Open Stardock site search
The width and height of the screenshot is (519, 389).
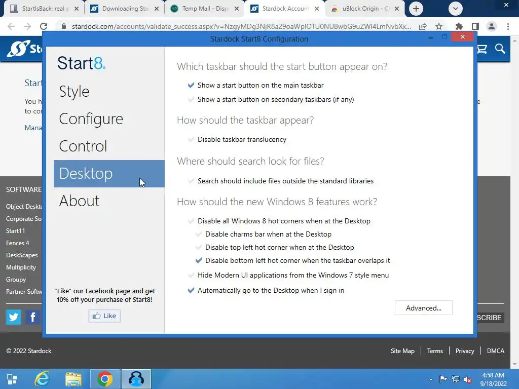click(x=500, y=49)
